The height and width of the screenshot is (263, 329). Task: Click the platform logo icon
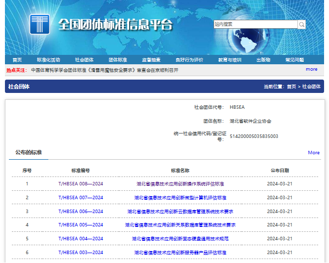point(39,24)
